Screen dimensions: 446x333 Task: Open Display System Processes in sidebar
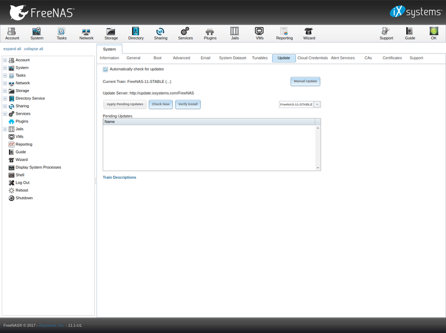pos(38,168)
